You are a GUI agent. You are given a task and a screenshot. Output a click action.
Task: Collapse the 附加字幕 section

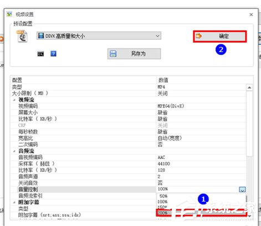(x=14, y=202)
